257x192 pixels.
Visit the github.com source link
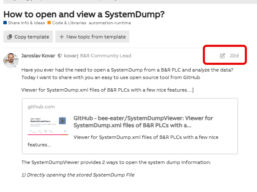pyautogui.click(x=41, y=107)
